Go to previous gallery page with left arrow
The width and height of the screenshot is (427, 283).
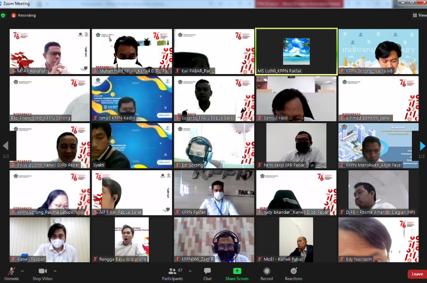coord(6,146)
